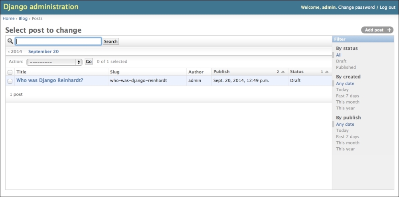Click the plus icon on Add post
Image resolution: width=399 pixels, height=197 pixels.
click(x=389, y=30)
